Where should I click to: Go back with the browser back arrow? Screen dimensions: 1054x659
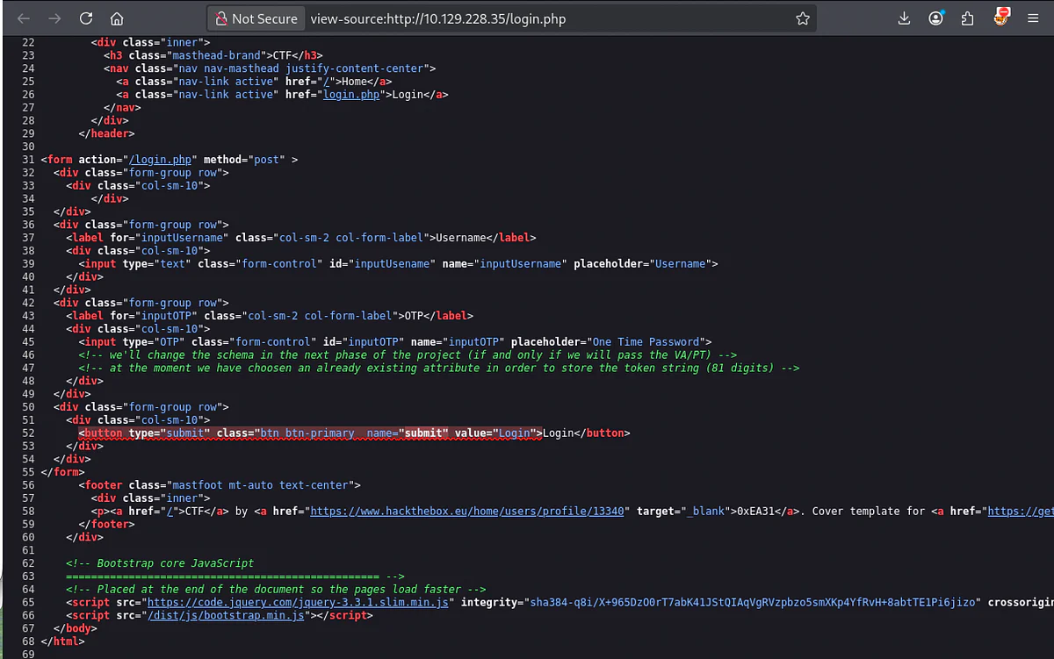coord(24,18)
